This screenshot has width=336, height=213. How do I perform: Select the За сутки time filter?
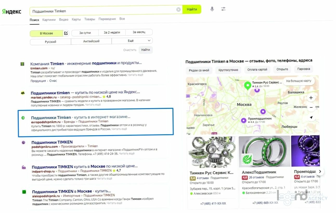tap(85, 33)
